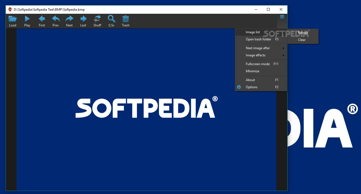Click the displayed Softpedia image
This screenshot has height=194, width=361.
click(x=146, y=109)
